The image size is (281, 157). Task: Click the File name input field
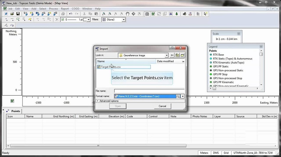149,91
